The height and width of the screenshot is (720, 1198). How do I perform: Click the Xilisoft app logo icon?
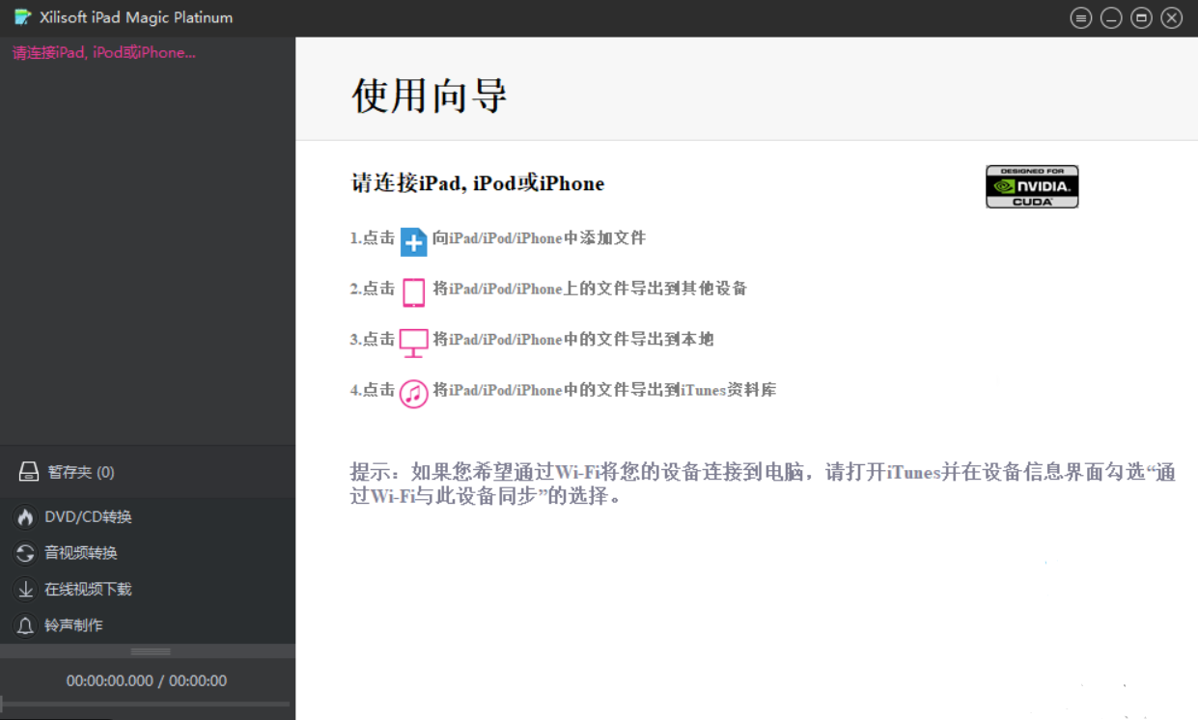(x=23, y=17)
